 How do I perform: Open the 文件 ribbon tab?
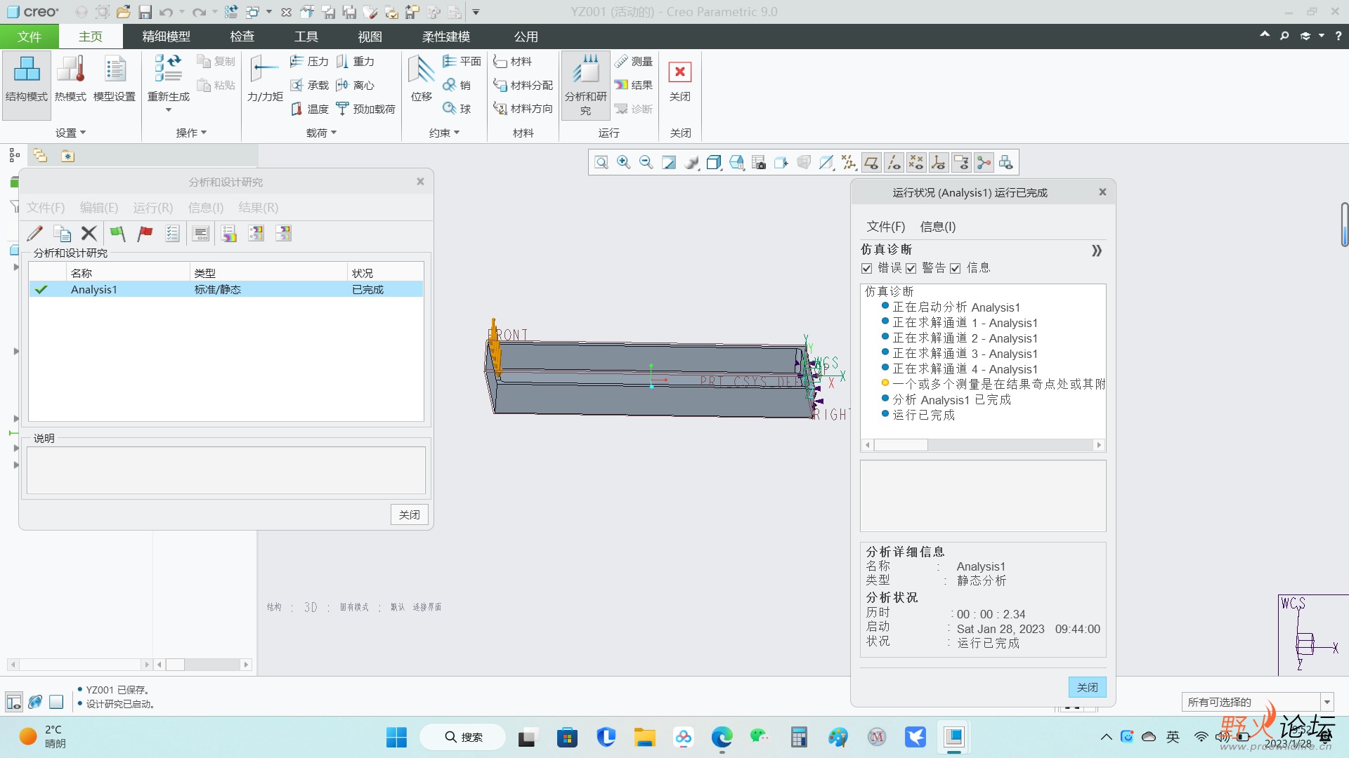point(30,36)
